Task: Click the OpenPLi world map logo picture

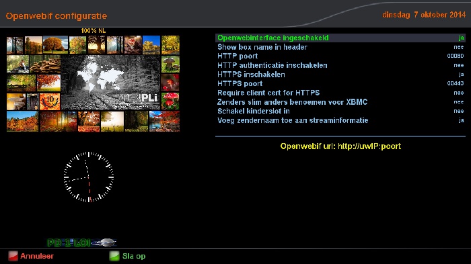Action: [111, 82]
